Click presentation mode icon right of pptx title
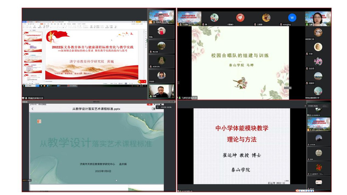The width and height of the screenshot is (347, 195). point(154,109)
